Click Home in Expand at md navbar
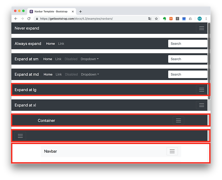 click(48, 74)
